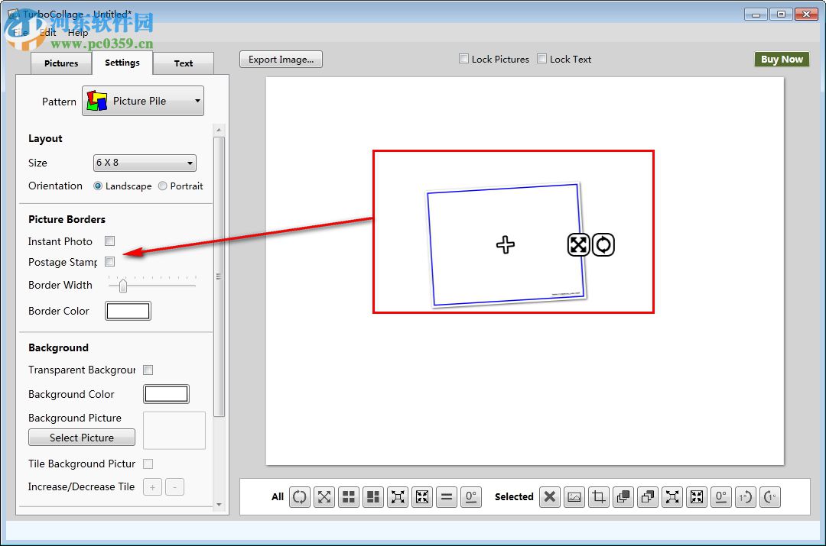
Task: Click the All even grid layout icon
Action: [x=349, y=496]
